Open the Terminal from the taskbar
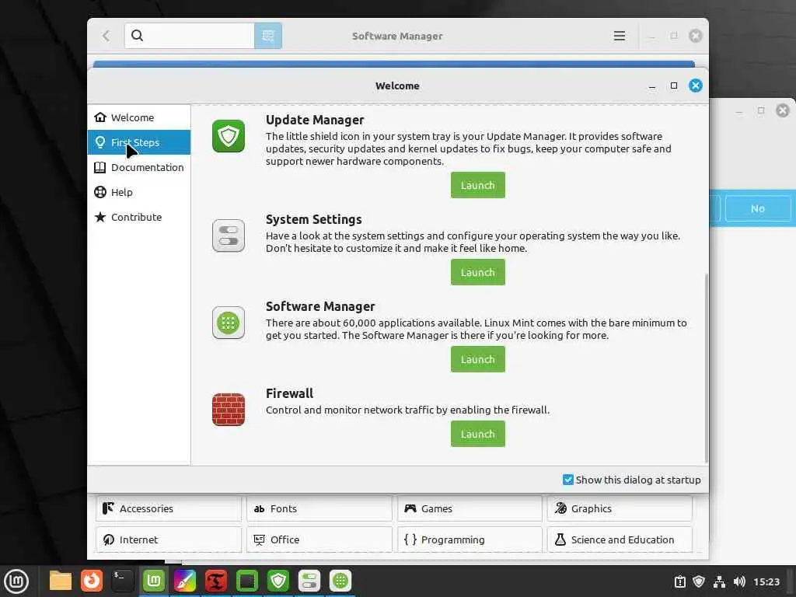Screen dimensions: 796x597 tap(122, 581)
